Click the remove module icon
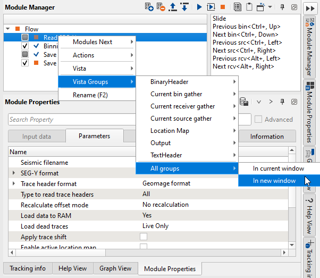This screenshot has width=320, height=278. click(161, 7)
